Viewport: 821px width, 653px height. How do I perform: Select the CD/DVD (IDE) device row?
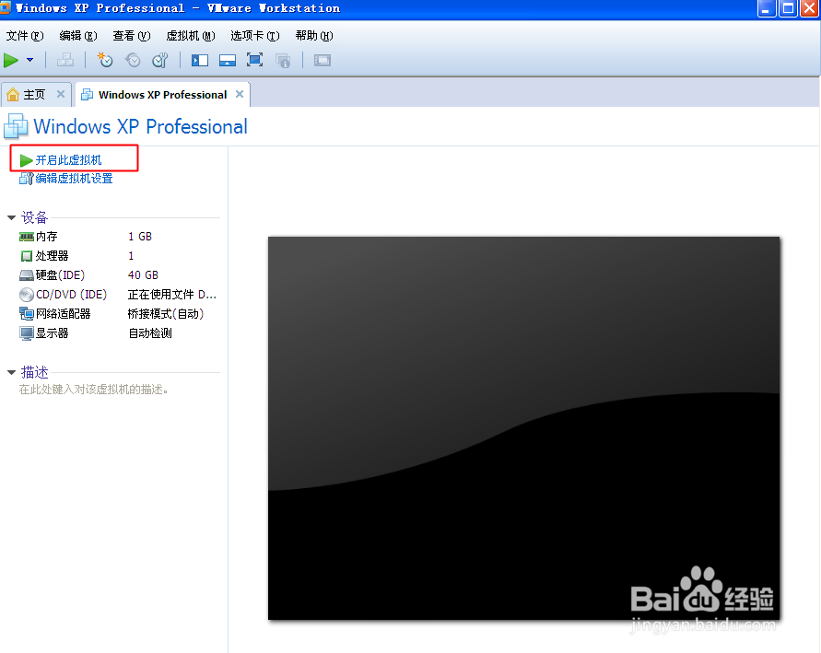tap(118, 295)
